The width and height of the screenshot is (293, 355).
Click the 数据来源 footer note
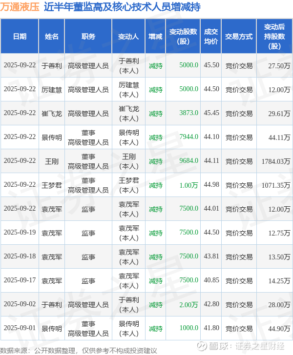pyautogui.click(x=79, y=351)
